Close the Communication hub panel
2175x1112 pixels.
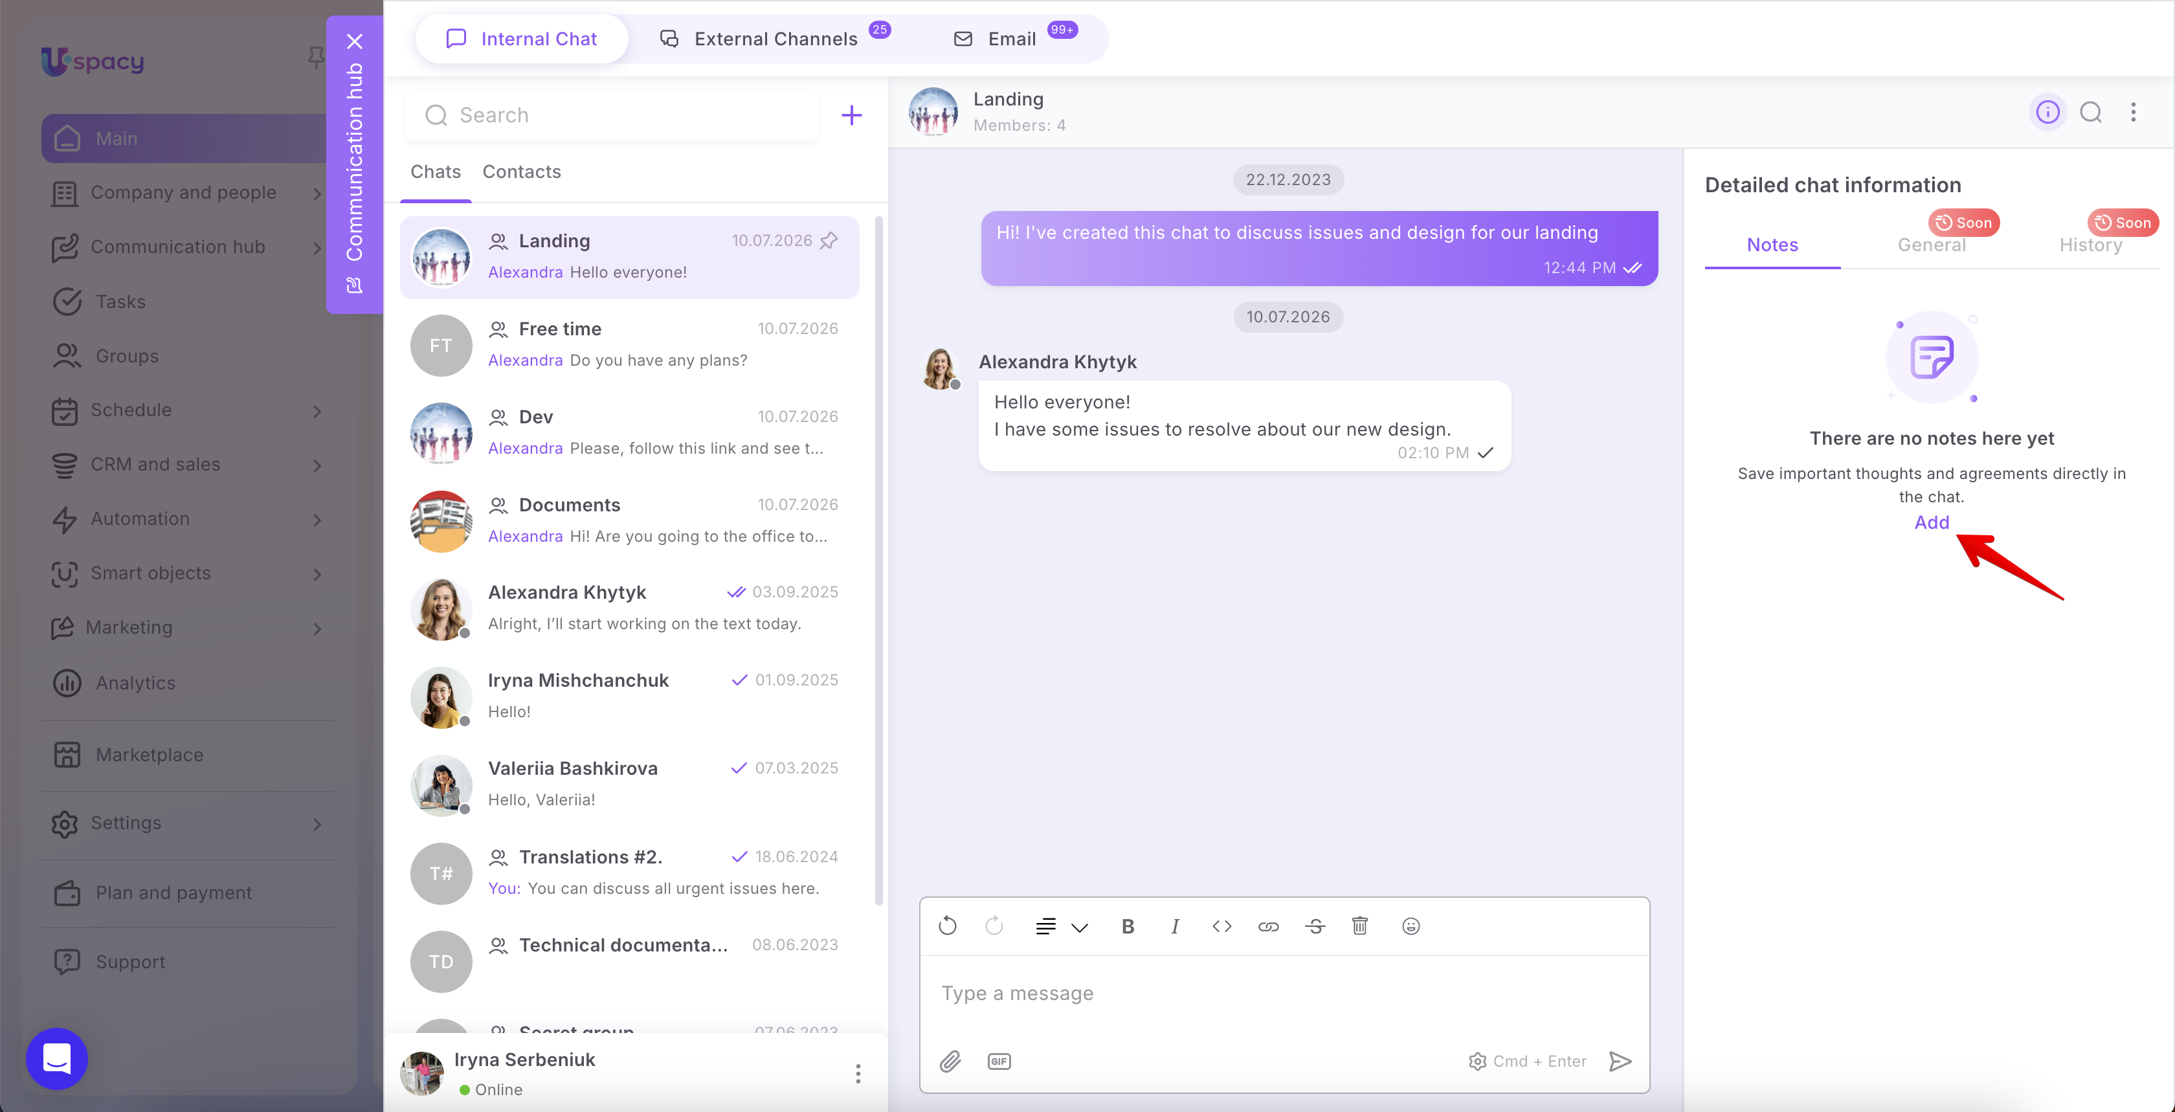coord(355,41)
